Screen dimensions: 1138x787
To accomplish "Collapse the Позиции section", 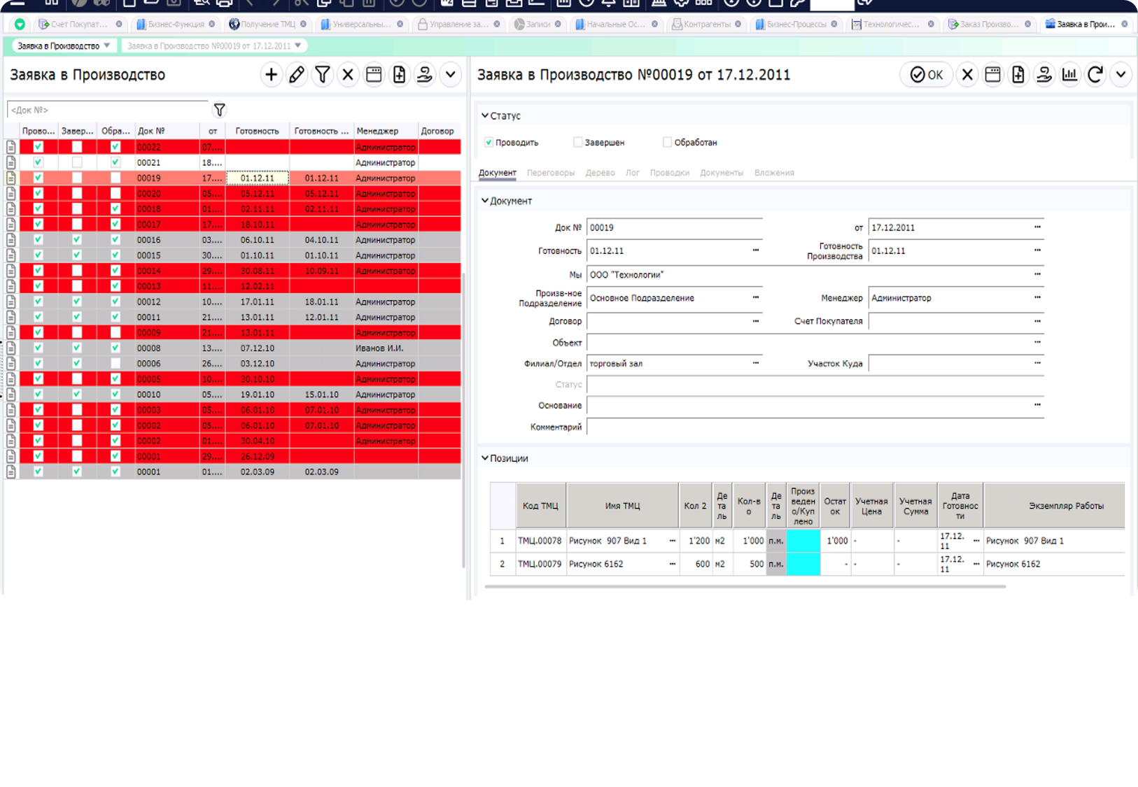I will [x=484, y=458].
